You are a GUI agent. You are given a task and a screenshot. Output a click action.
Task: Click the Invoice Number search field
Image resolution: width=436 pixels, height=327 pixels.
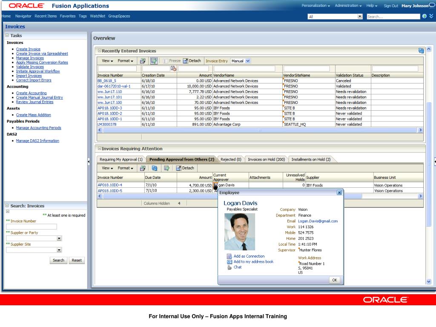pos(32,227)
